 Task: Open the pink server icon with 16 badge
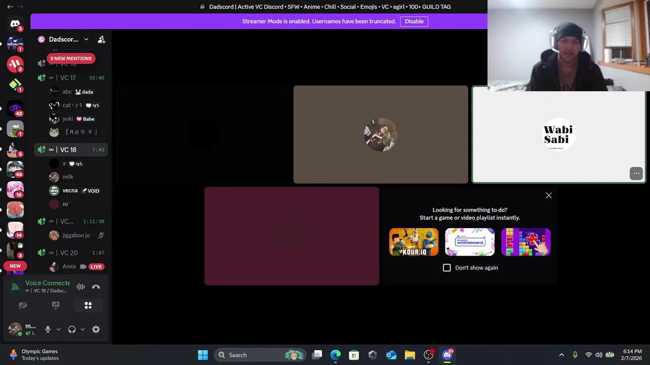pyautogui.click(x=15, y=189)
